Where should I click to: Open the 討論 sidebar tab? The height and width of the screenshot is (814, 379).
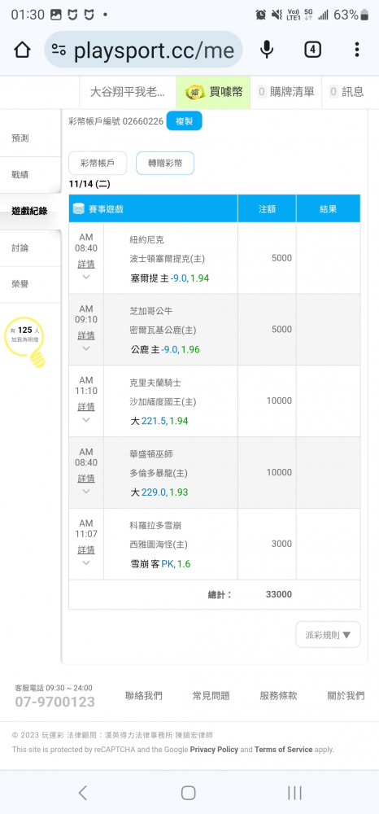coord(30,248)
